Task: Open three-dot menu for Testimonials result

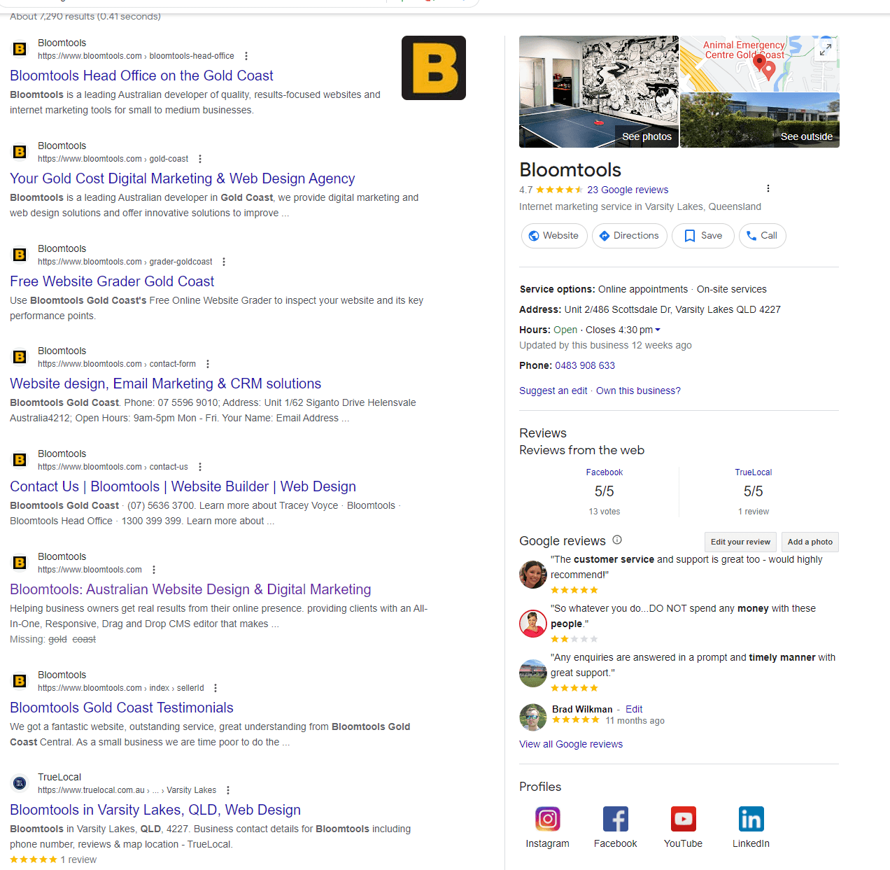Action: click(x=216, y=688)
